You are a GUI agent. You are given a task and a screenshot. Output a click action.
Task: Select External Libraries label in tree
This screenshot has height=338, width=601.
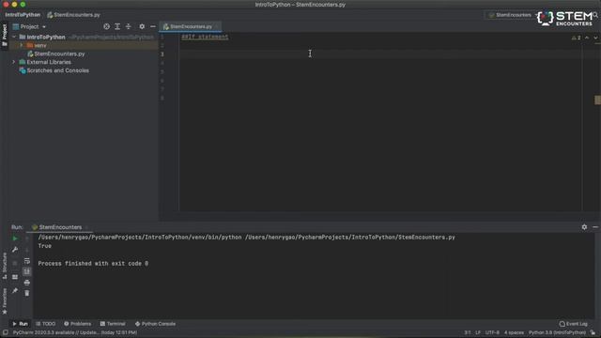[49, 62]
